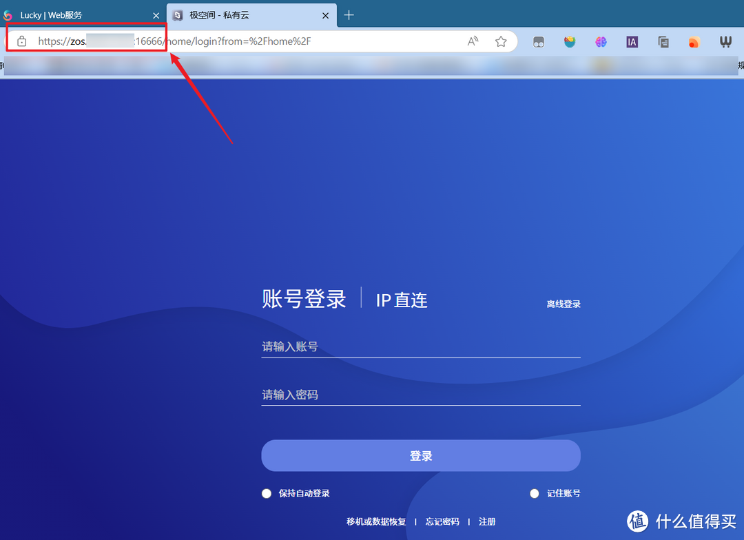Open the brain-shaped browser extension
The width and height of the screenshot is (744, 540).
(601, 42)
